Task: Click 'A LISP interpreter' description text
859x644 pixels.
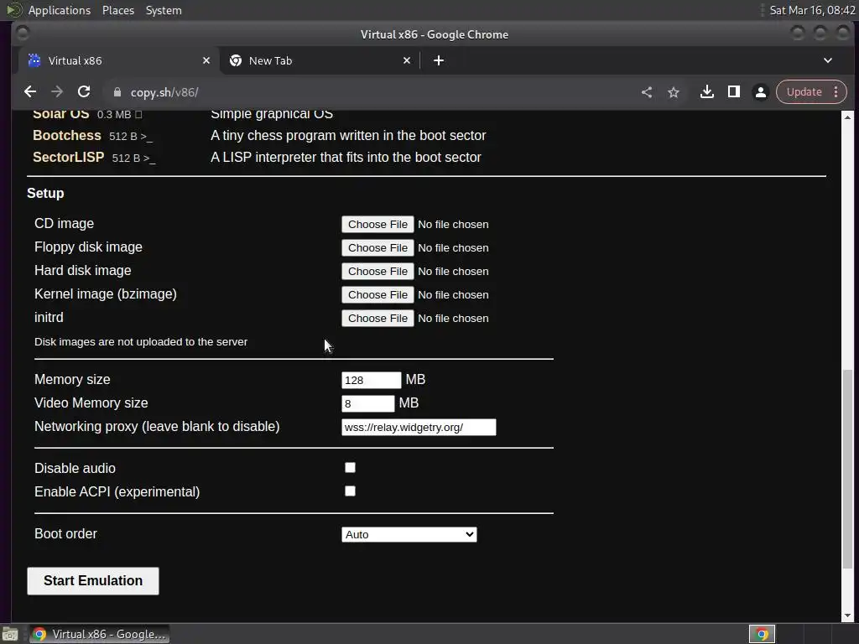Action: [x=346, y=157]
